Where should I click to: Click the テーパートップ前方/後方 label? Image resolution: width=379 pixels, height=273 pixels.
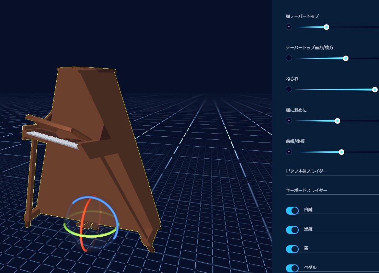pyautogui.click(x=309, y=48)
